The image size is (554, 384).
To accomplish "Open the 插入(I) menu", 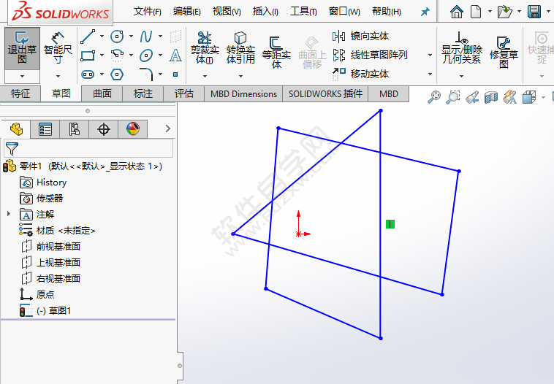I will point(265,12).
